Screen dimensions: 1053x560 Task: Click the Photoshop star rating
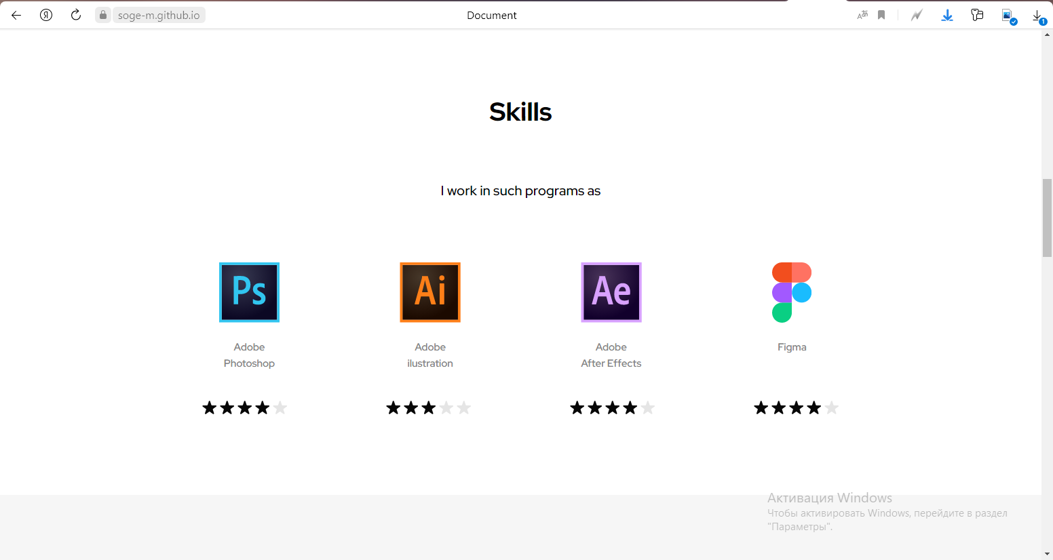tap(245, 407)
